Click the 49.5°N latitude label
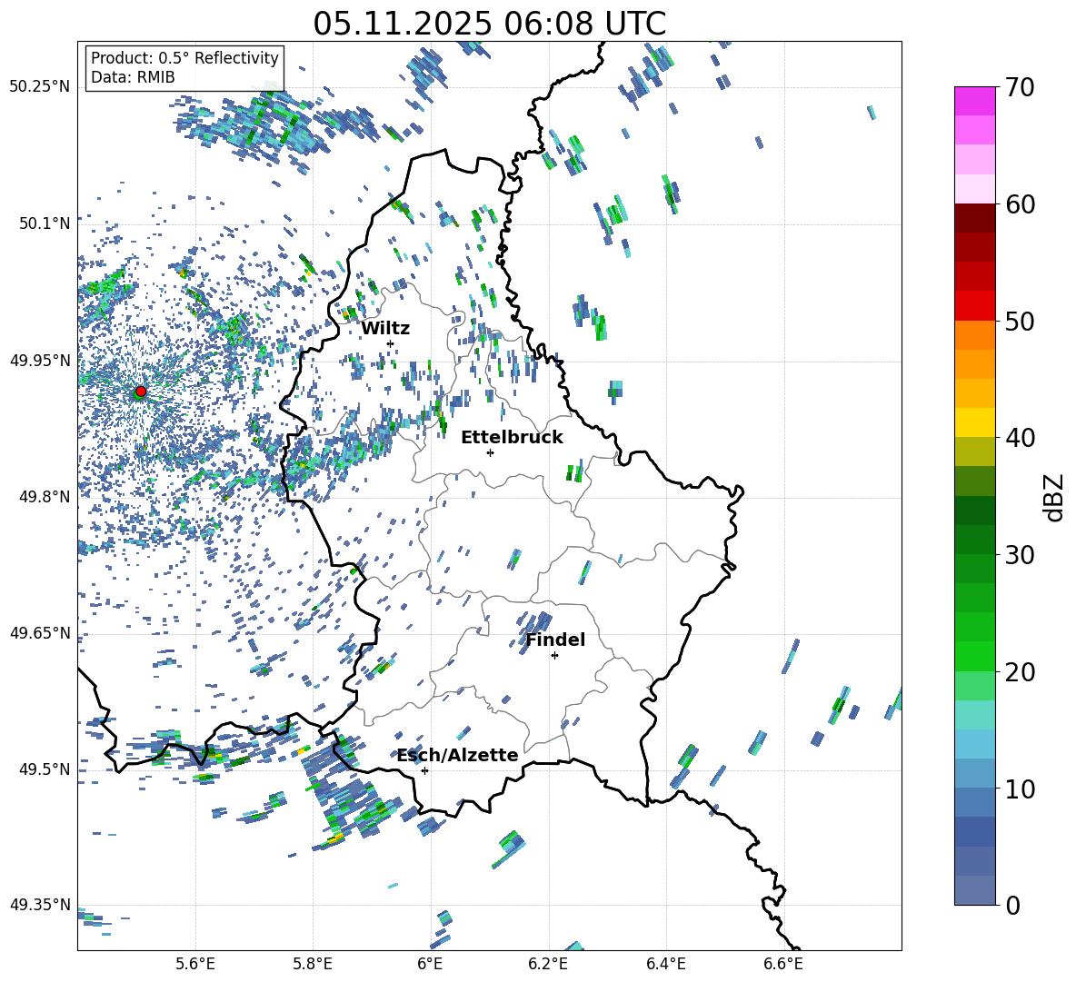This screenshot has width=1076, height=982. pyautogui.click(x=44, y=769)
